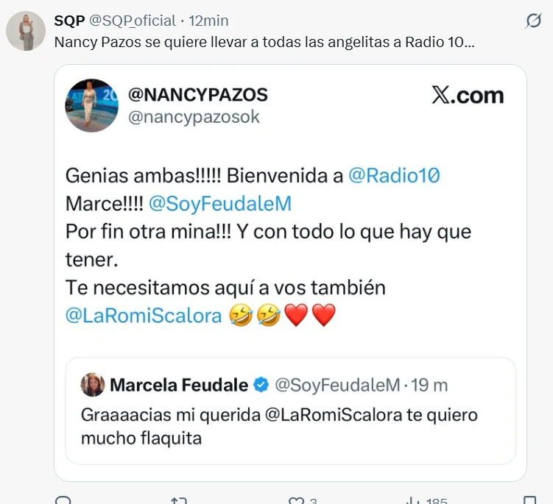Click the 12min timestamp of the post
The width and height of the screenshot is (553, 504).
click(209, 21)
